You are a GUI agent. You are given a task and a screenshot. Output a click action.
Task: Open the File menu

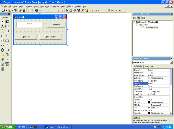coord(5,7)
